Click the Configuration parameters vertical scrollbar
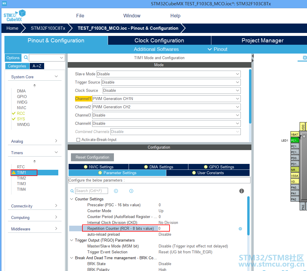 coord(248,216)
